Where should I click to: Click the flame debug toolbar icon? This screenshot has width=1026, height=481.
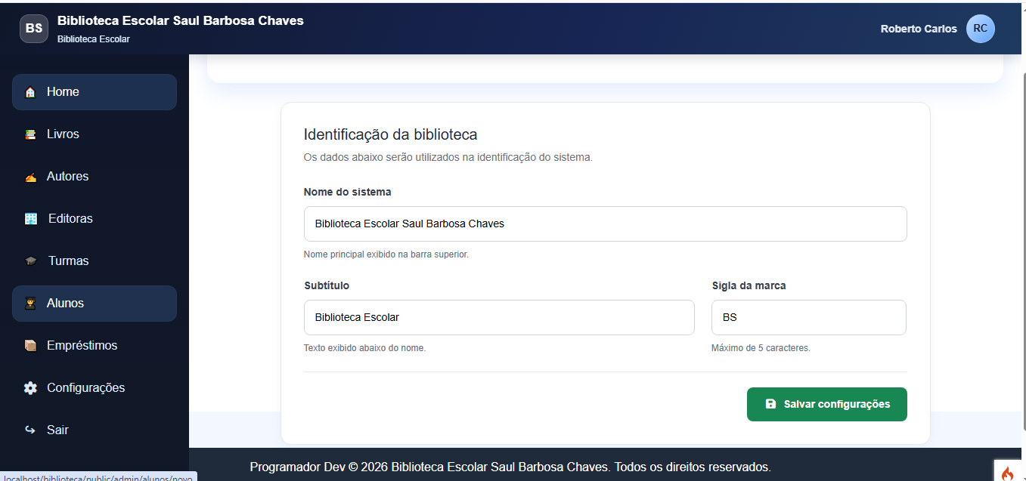[x=1007, y=473]
